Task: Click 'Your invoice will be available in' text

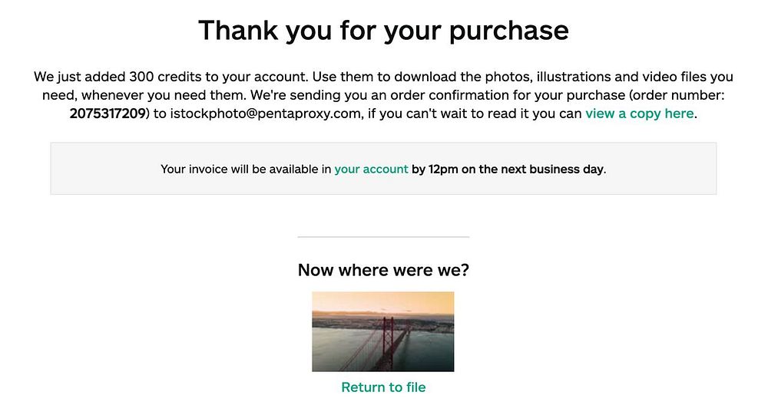Action: (246, 169)
